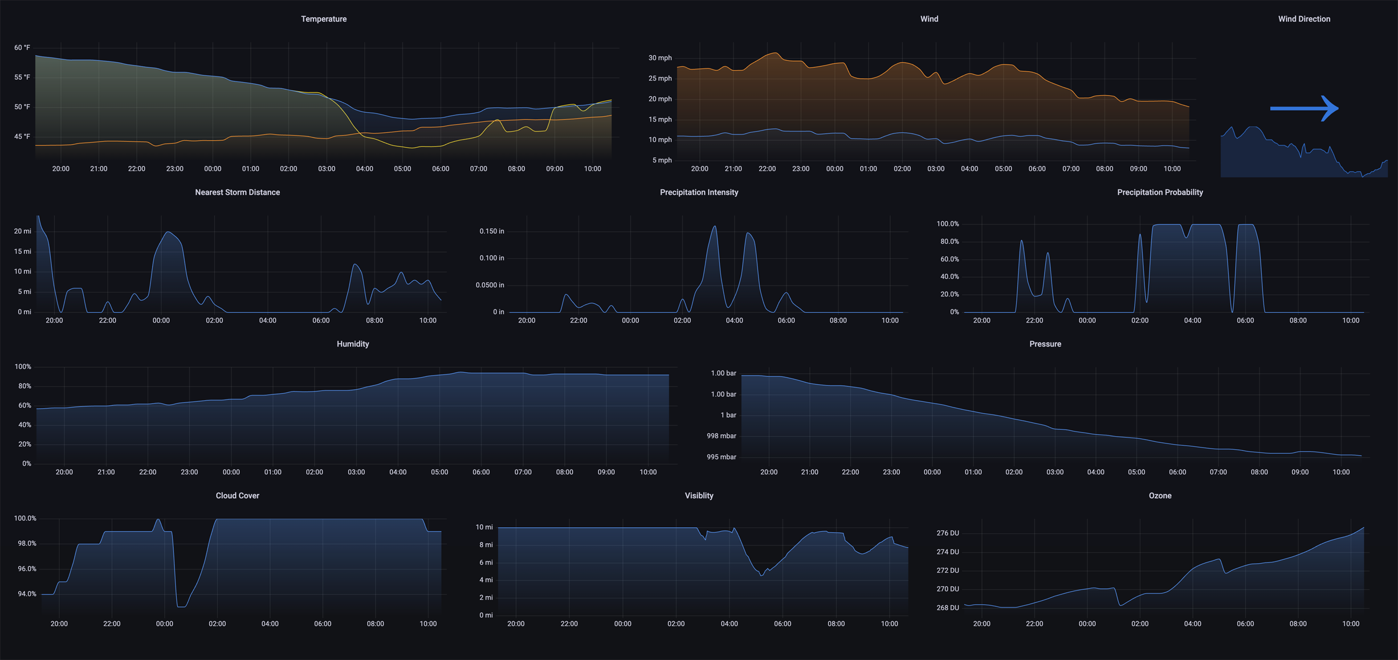Image resolution: width=1398 pixels, height=660 pixels.
Task: Open the Wind Direction panel title
Action: coord(1304,19)
